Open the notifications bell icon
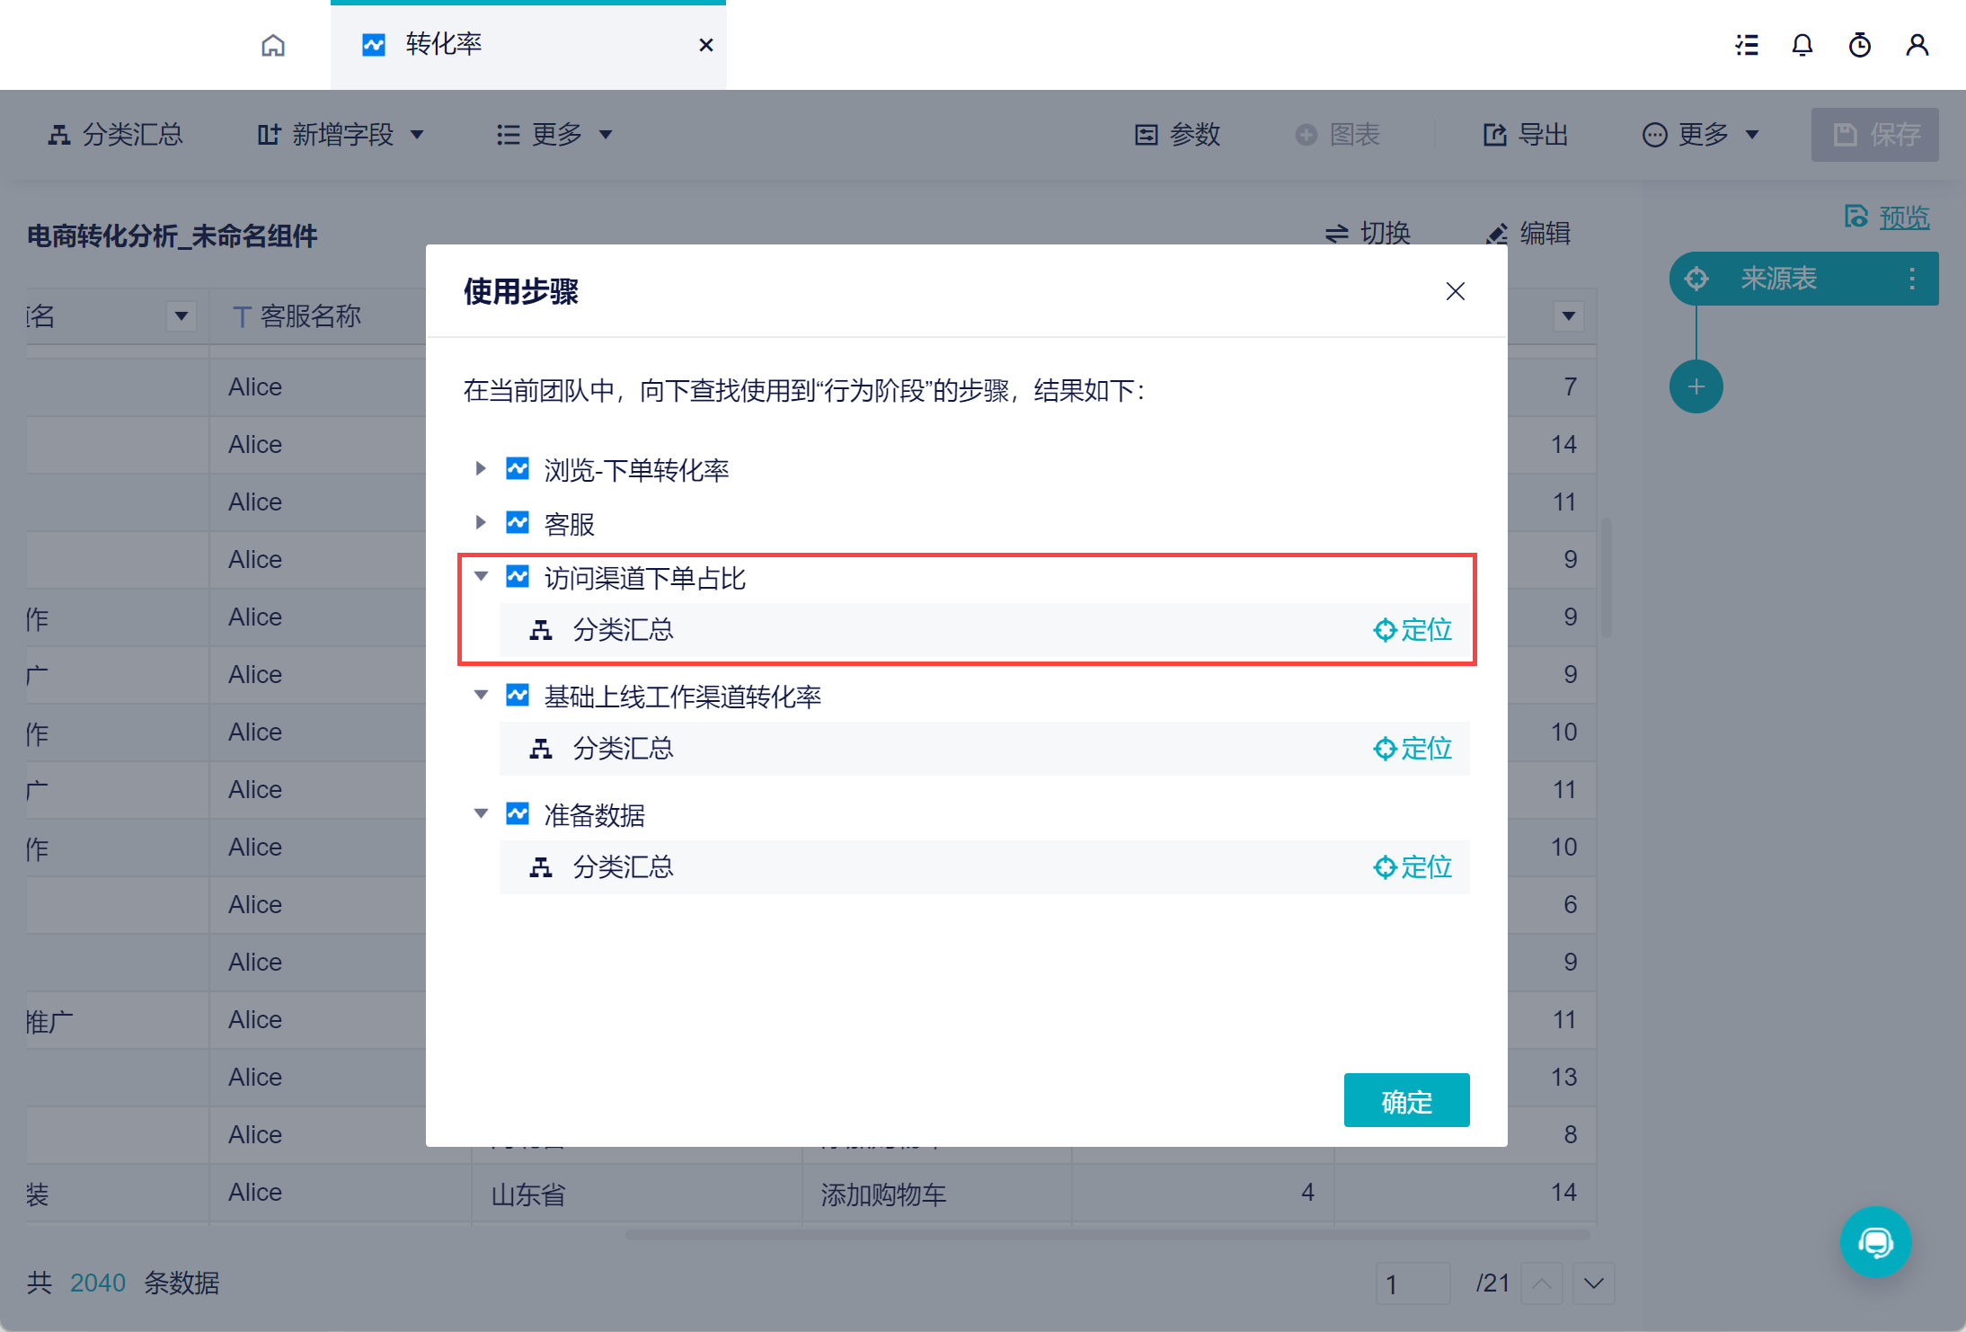The image size is (1966, 1332). click(x=1802, y=45)
